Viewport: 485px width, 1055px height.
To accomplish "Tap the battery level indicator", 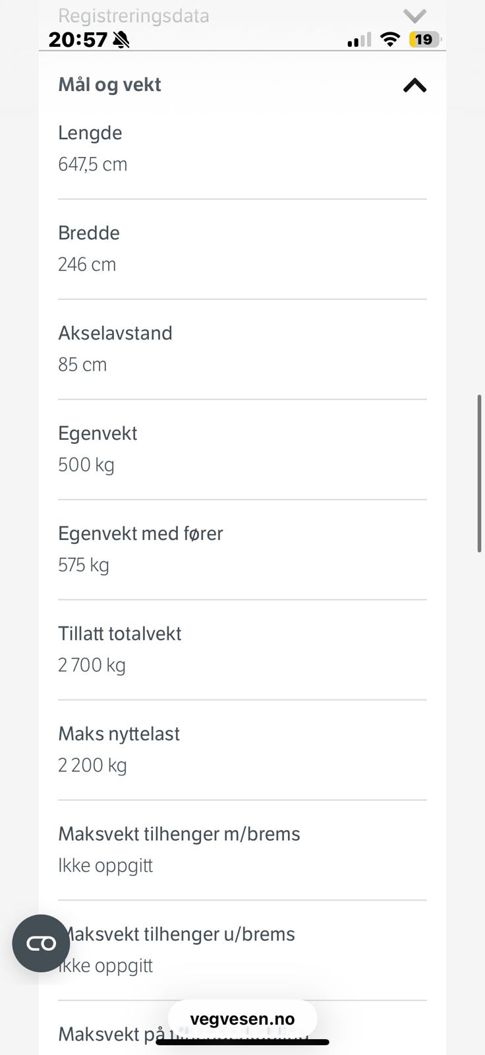I will coord(424,40).
